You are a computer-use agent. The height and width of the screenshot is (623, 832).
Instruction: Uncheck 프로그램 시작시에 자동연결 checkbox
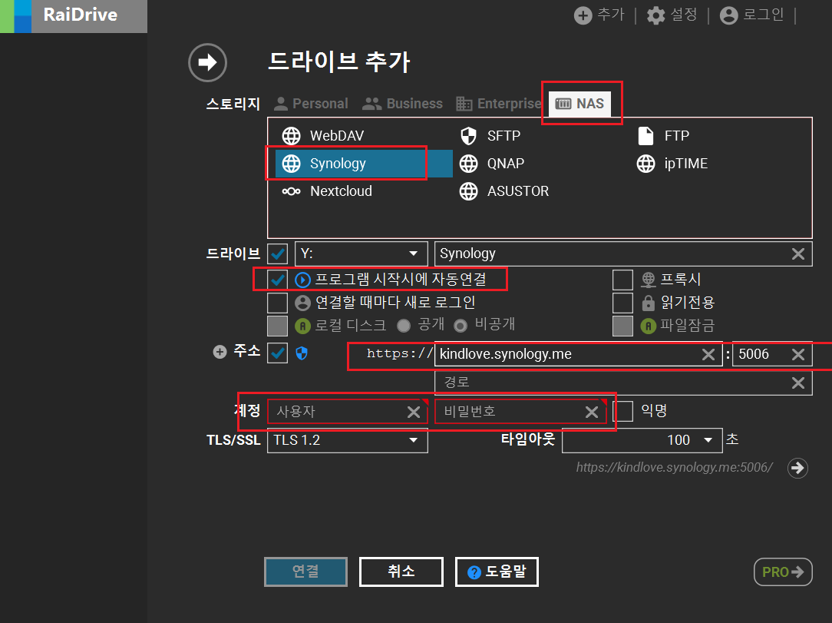(x=278, y=280)
